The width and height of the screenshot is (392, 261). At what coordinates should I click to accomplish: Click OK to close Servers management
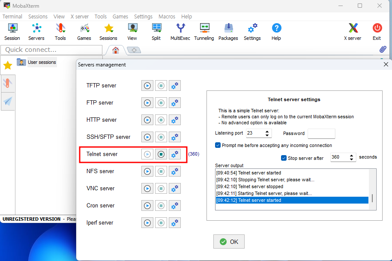(x=229, y=241)
